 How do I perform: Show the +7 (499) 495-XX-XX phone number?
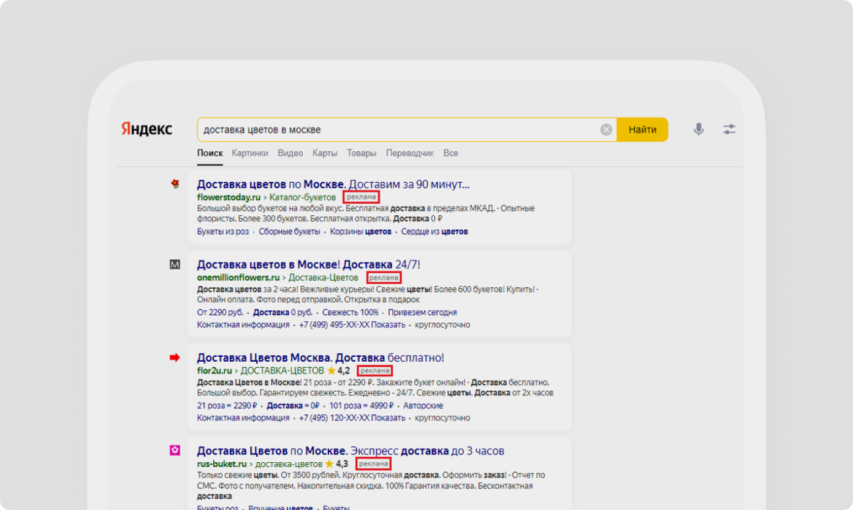coord(352,325)
